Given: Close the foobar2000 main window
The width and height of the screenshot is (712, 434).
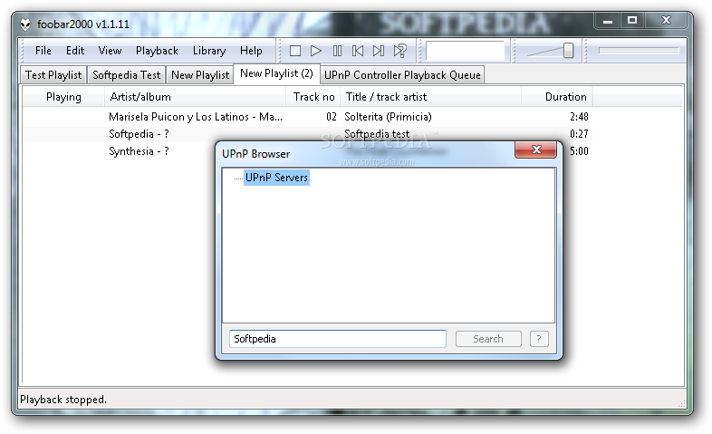Looking at the screenshot, I should (666, 21).
